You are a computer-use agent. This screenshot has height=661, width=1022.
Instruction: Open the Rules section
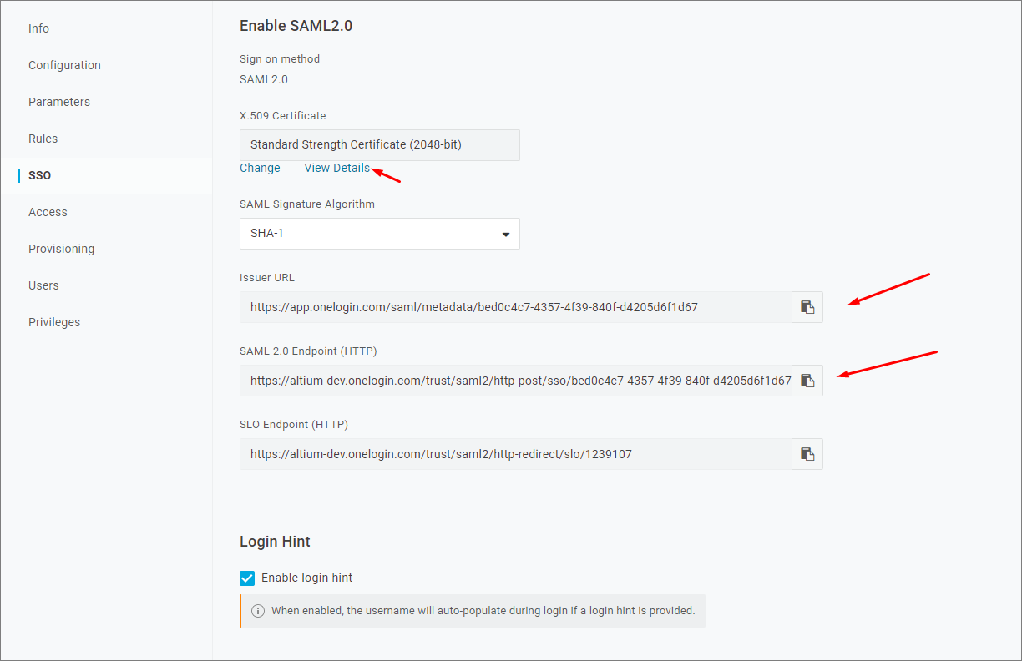[43, 139]
